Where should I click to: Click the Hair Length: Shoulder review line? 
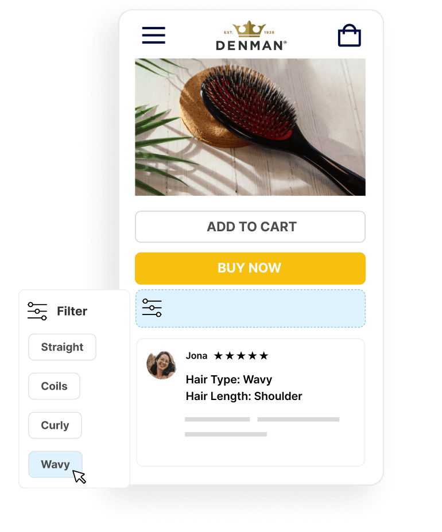pos(244,396)
